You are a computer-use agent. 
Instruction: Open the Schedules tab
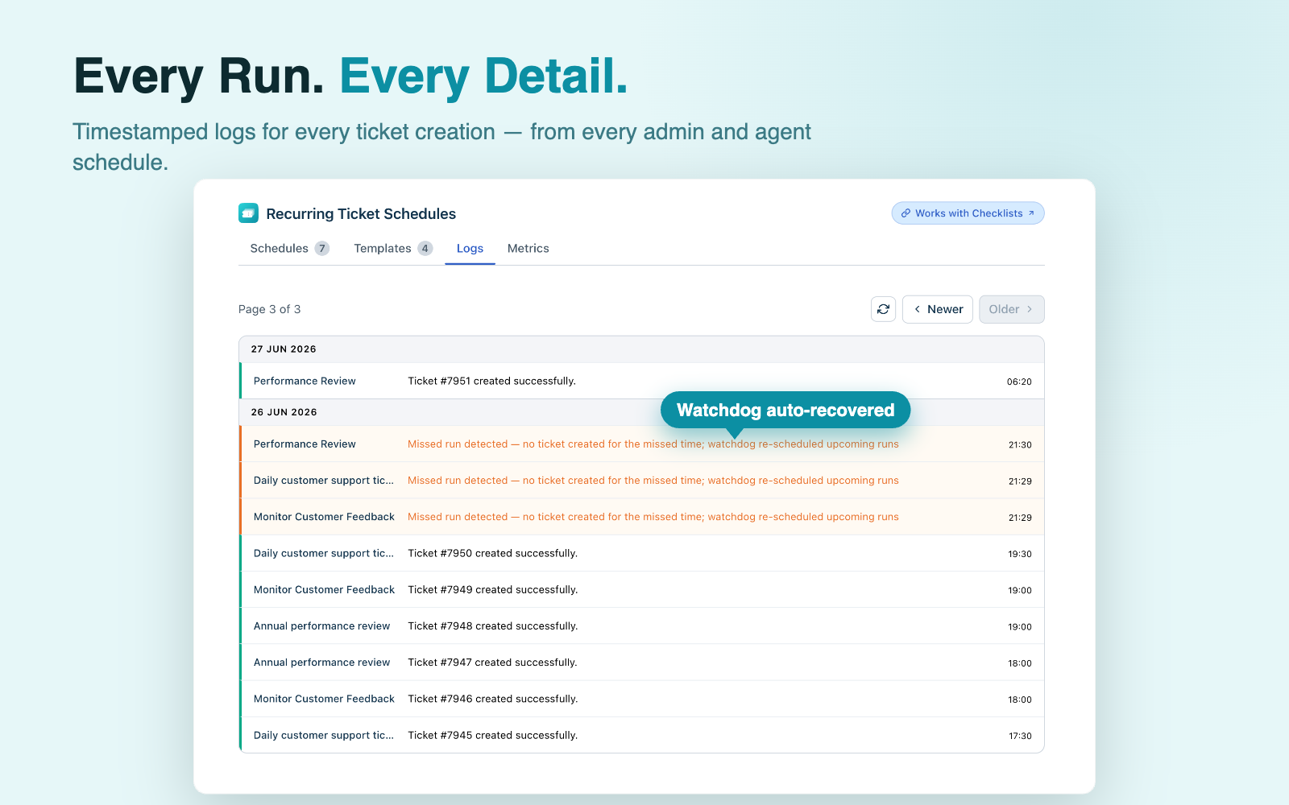pos(289,248)
